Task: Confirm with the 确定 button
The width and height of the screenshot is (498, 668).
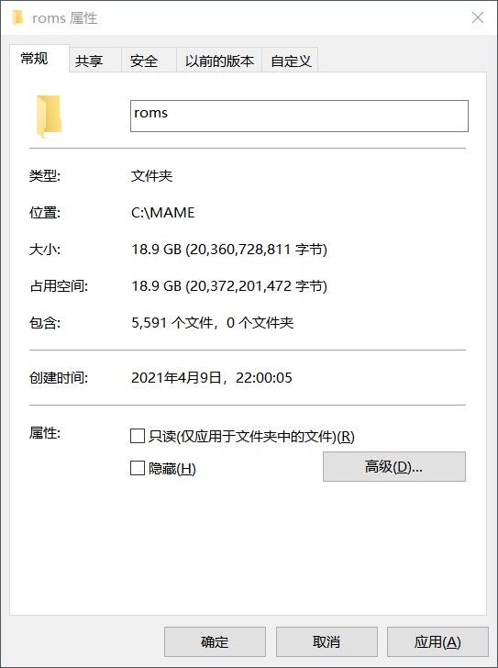Action: [215, 641]
